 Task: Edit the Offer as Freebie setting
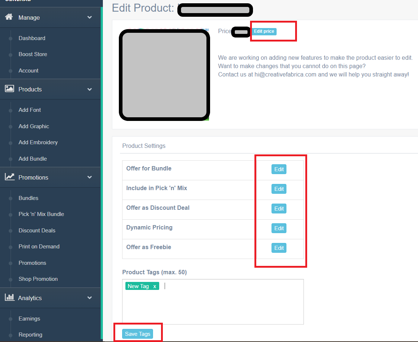[279, 248]
